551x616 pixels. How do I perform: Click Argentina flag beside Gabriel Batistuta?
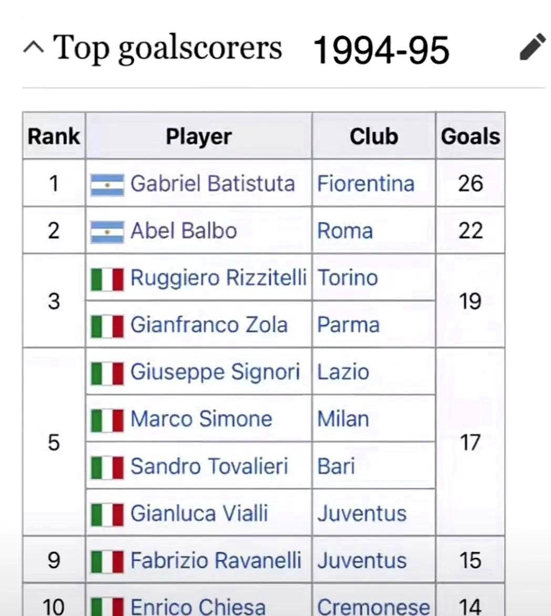click(x=107, y=184)
